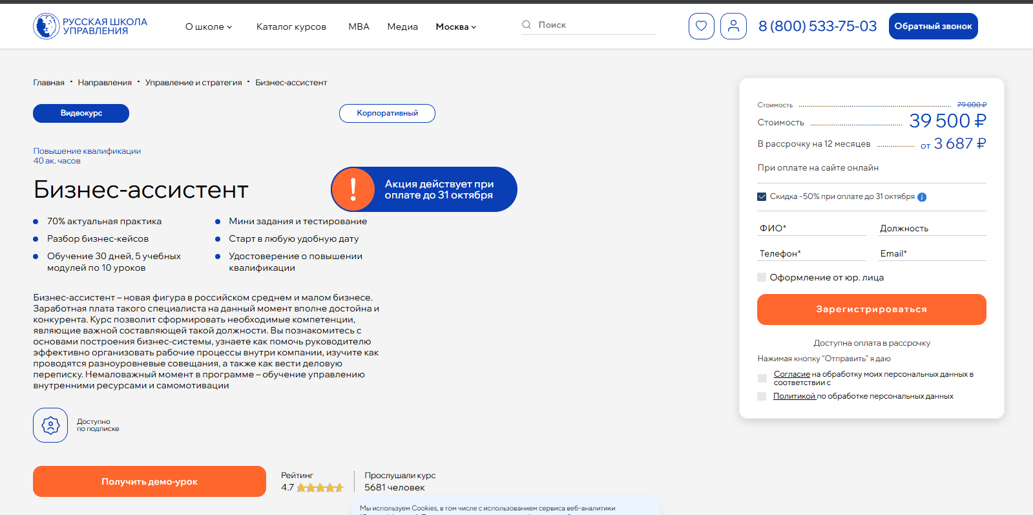
Task: Check the personal data consent checkbox
Action: click(x=762, y=378)
